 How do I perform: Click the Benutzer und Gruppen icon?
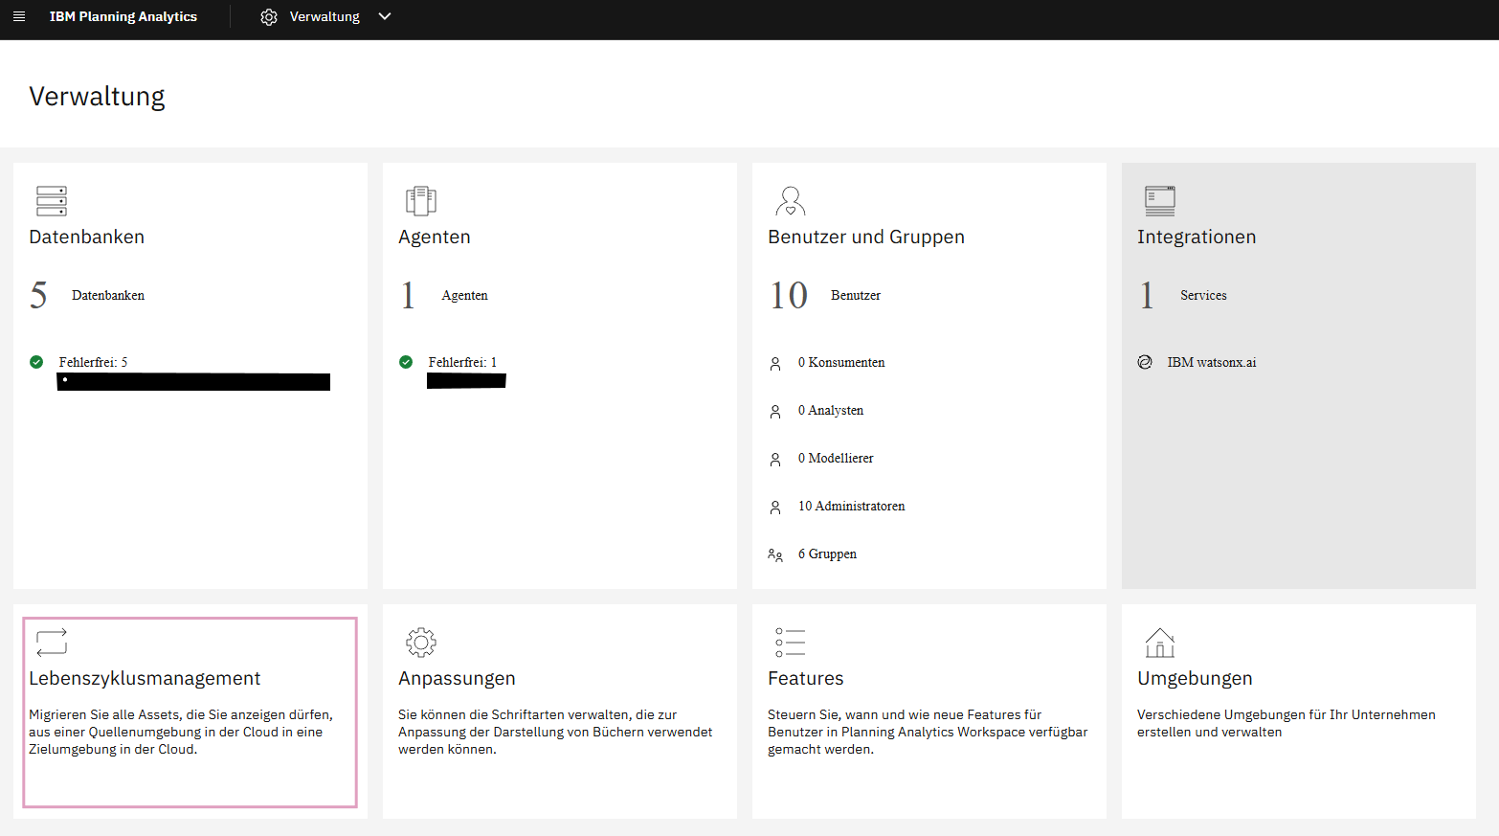coord(790,201)
